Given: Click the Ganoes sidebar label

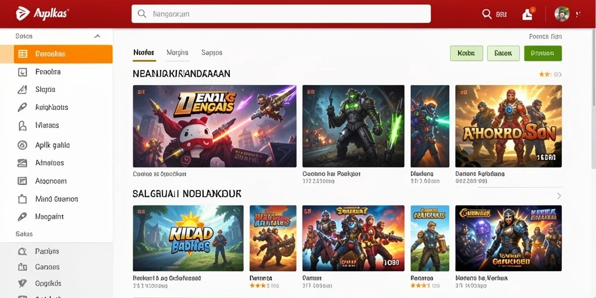Looking at the screenshot, I should click(48, 267).
